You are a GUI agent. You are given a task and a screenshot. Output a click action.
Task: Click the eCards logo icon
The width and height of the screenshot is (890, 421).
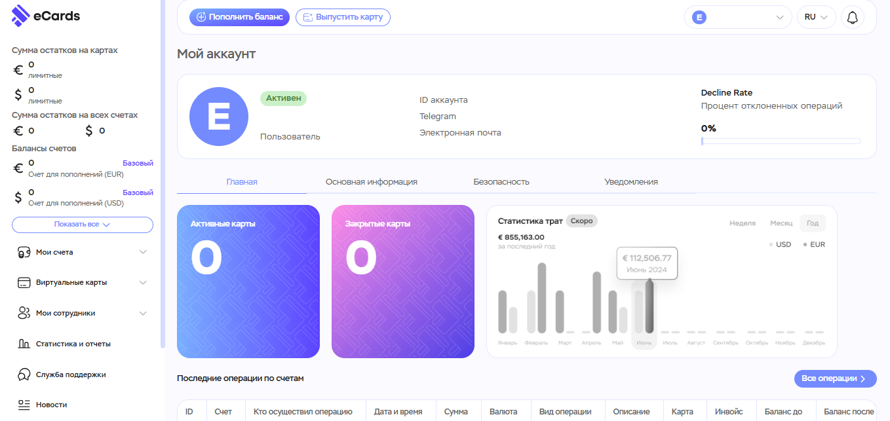[x=21, y=16]
